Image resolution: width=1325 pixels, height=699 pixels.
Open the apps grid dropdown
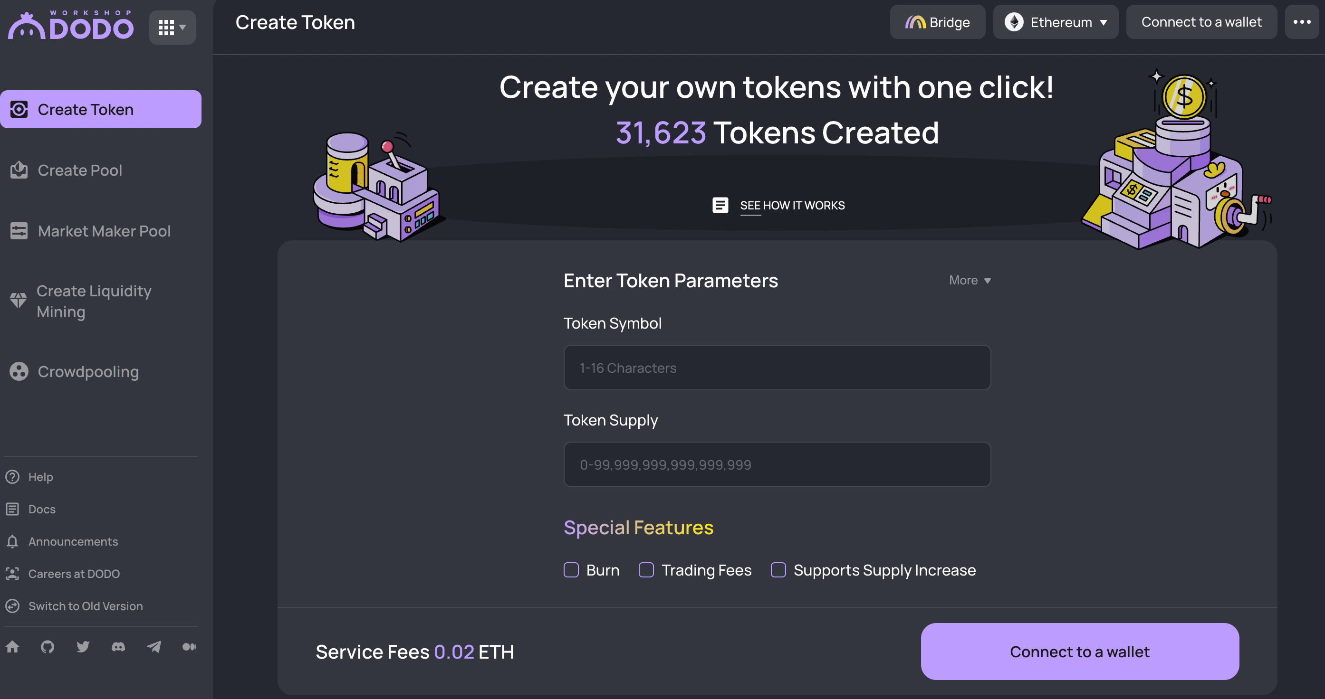coord(173,27)
